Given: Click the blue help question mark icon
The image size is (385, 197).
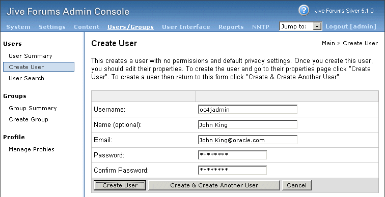Looking at the screenshot, I should coord(304,11).
